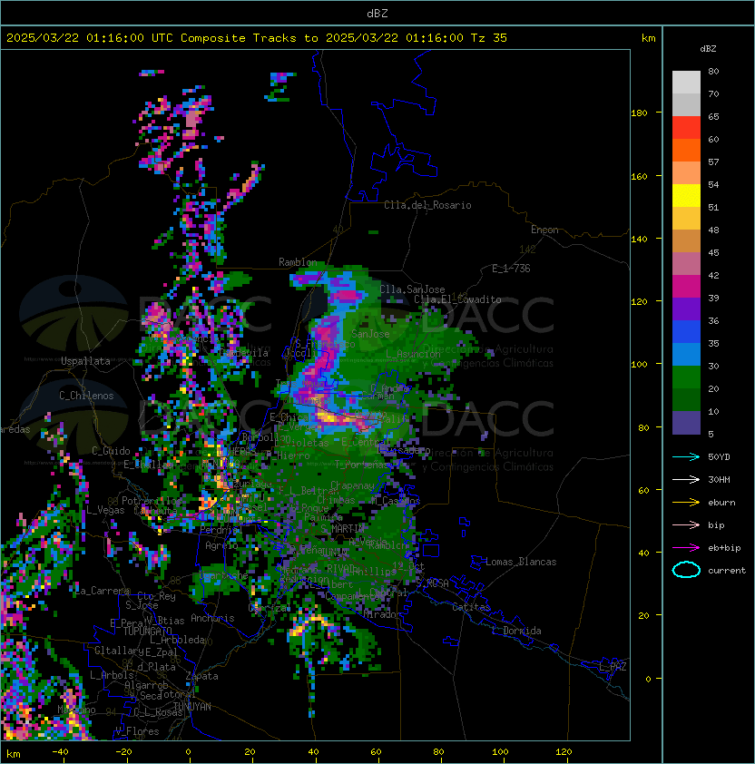Click the 'L_Vegas' map label
755x764 pixels.
tap(105, 510)
